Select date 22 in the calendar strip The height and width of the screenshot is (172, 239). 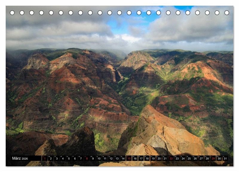coord(171,158)
